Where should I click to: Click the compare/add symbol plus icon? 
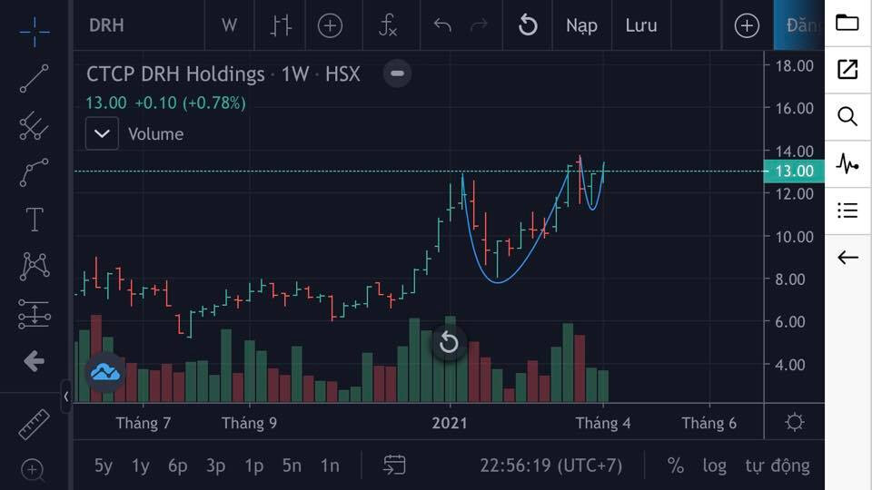point(330,25)
